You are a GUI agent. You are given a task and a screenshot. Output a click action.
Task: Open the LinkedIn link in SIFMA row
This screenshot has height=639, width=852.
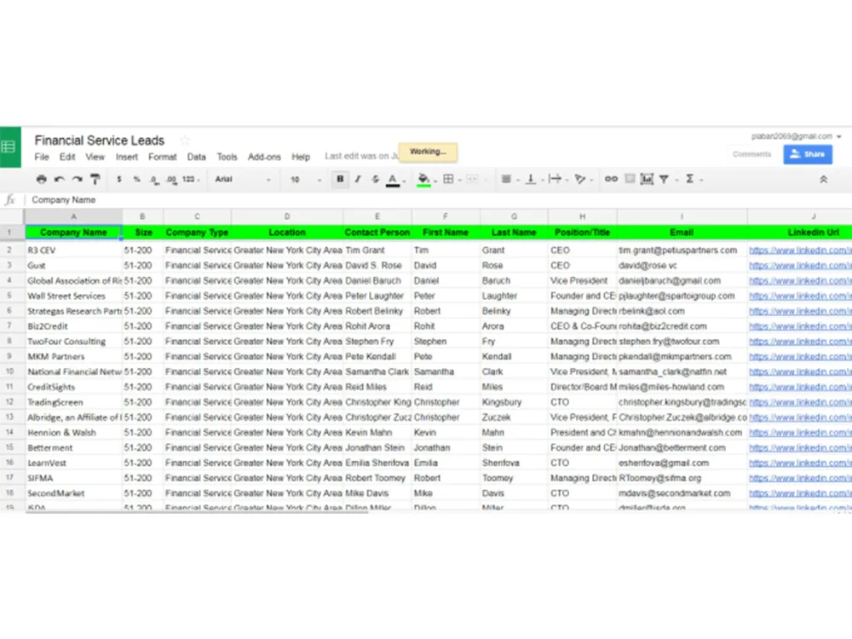799,478
